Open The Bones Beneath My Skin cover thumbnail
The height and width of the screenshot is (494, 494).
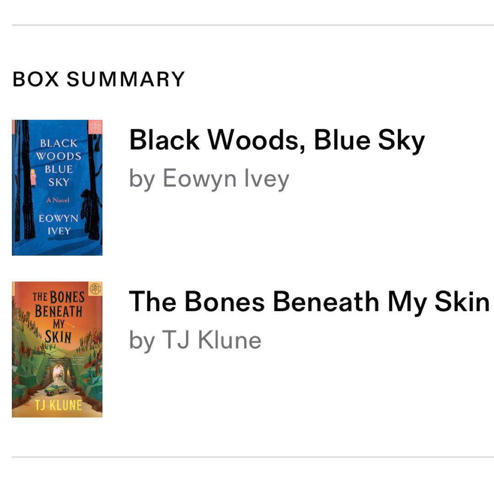click(57, 349)
